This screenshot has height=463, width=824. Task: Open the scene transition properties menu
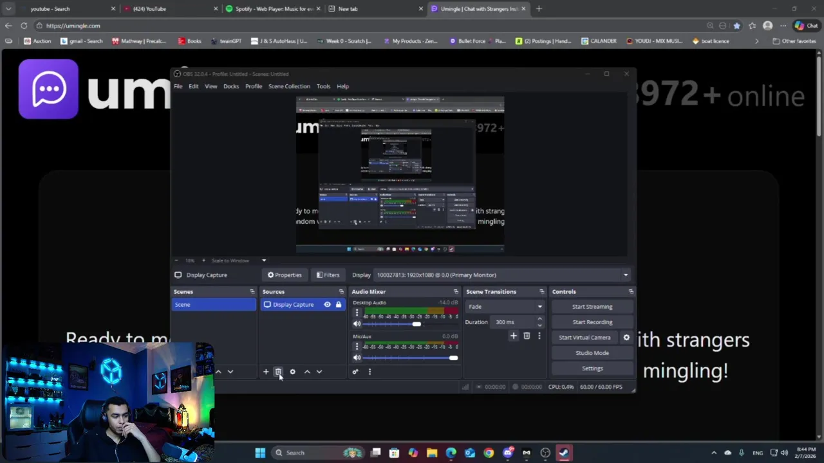pos(539,336)
